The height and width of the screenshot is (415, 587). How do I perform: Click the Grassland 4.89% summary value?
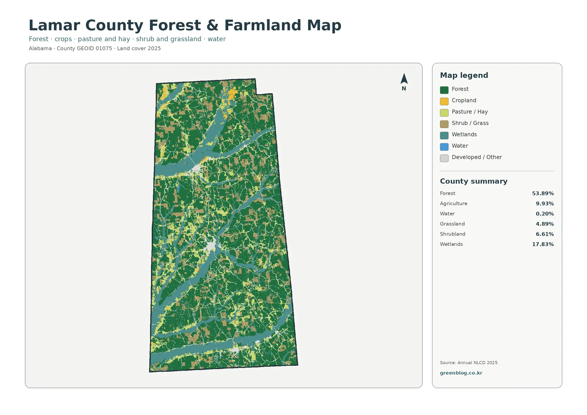click(545, 224)
